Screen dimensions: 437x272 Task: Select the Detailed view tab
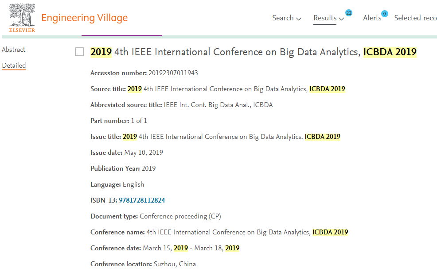click(x=14, y=65)
